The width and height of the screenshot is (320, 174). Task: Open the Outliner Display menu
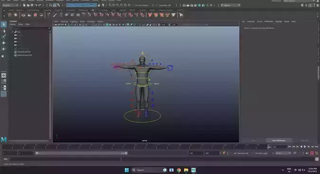click(13, 24)
